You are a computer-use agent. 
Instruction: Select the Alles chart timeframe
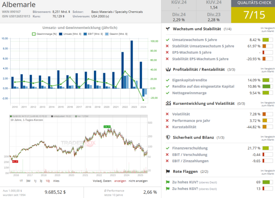(56, 181)
